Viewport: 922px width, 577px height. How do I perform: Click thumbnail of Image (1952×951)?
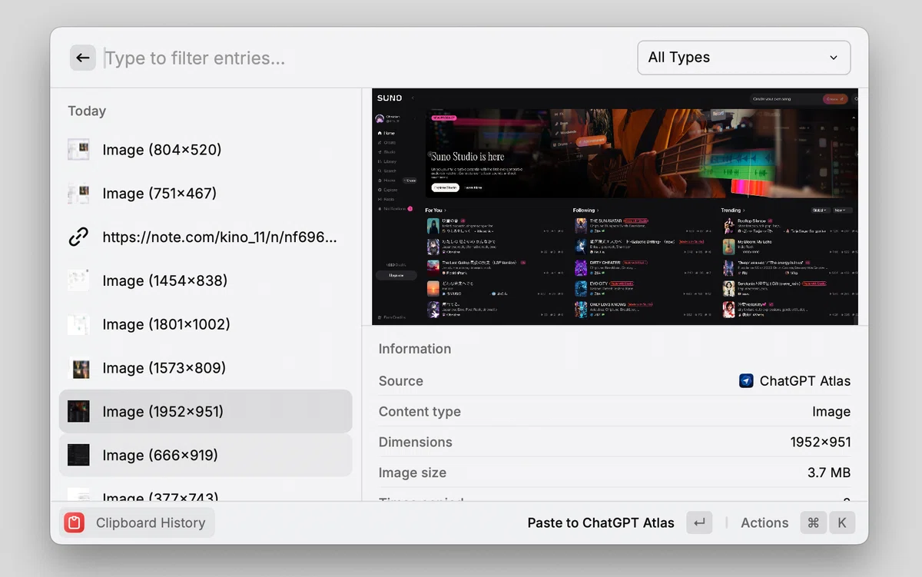tap(78, 412)
